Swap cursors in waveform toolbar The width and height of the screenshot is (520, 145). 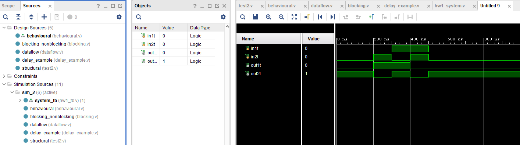[410, 17]
